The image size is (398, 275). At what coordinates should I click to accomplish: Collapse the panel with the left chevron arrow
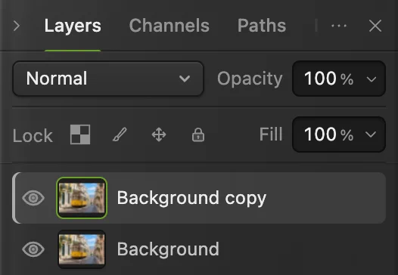17,26
